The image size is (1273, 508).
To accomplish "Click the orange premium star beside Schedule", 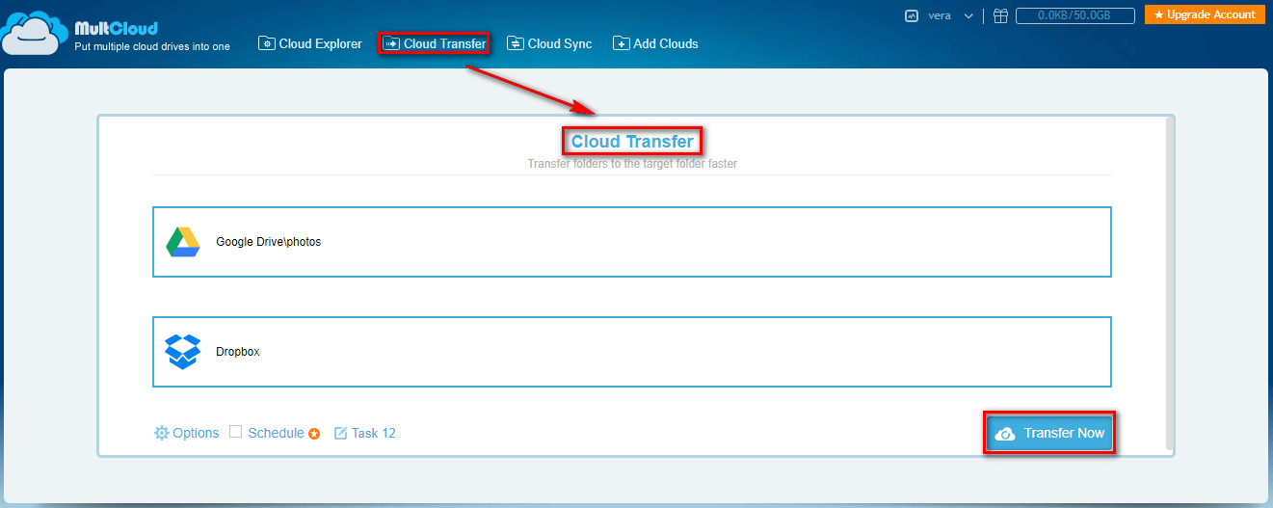I will click(314, 434).
